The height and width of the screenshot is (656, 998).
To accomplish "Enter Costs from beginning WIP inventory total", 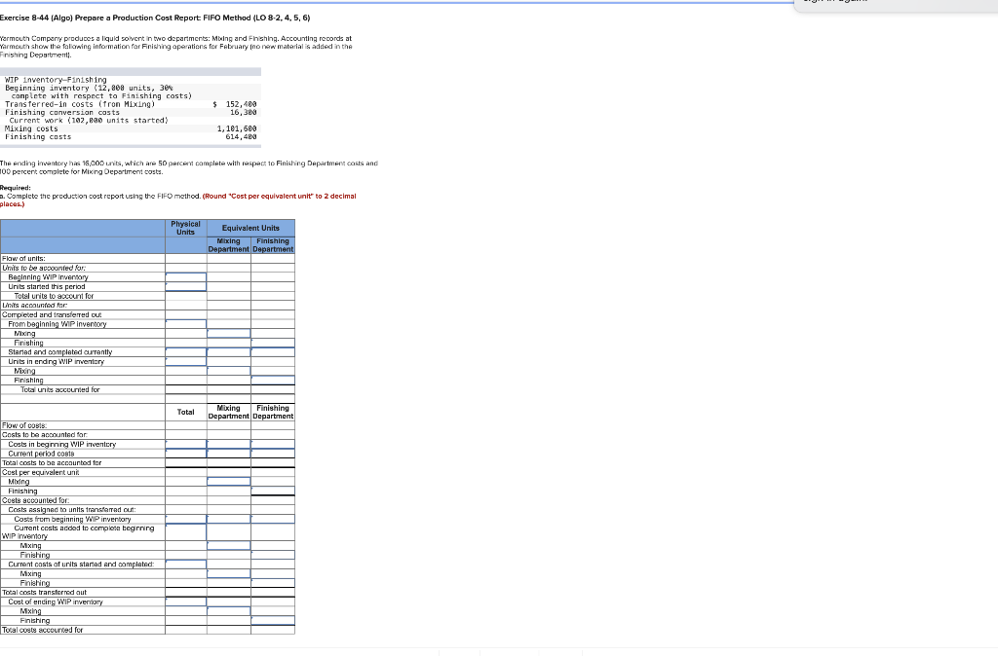I will click(186, 518).
